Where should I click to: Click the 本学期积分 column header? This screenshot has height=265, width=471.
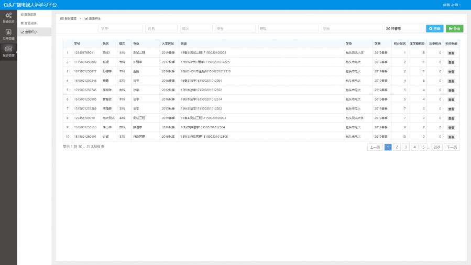[x=417, y=44]
